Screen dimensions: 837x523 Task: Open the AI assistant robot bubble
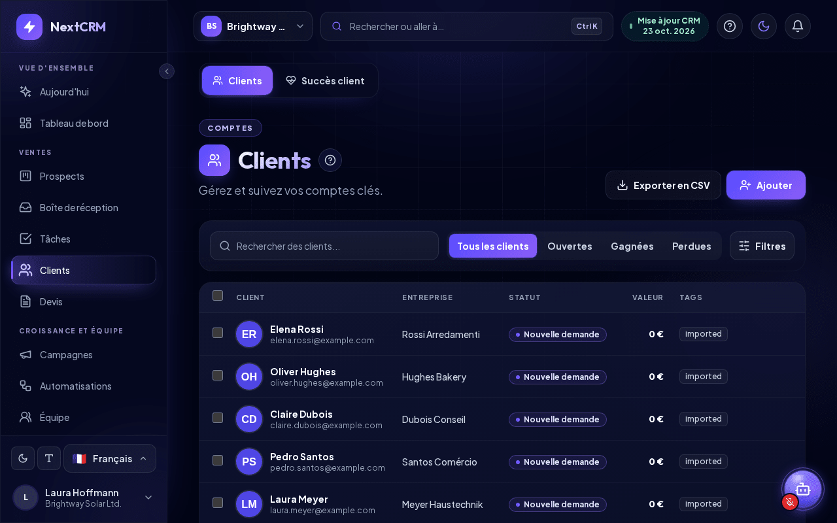[803, 488]
